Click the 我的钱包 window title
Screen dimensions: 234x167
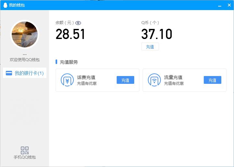(17, 5)
